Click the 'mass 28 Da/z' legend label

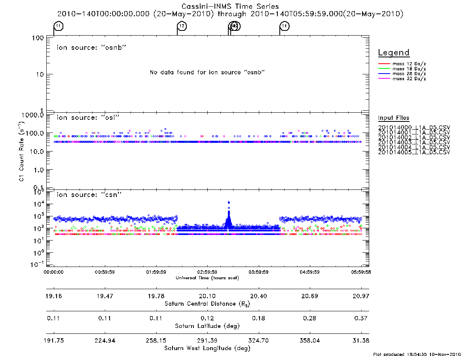click(409, 74)
